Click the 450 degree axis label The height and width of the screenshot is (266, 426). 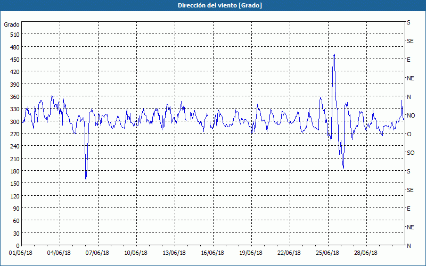pyautogui.click(x=15, y=60)
